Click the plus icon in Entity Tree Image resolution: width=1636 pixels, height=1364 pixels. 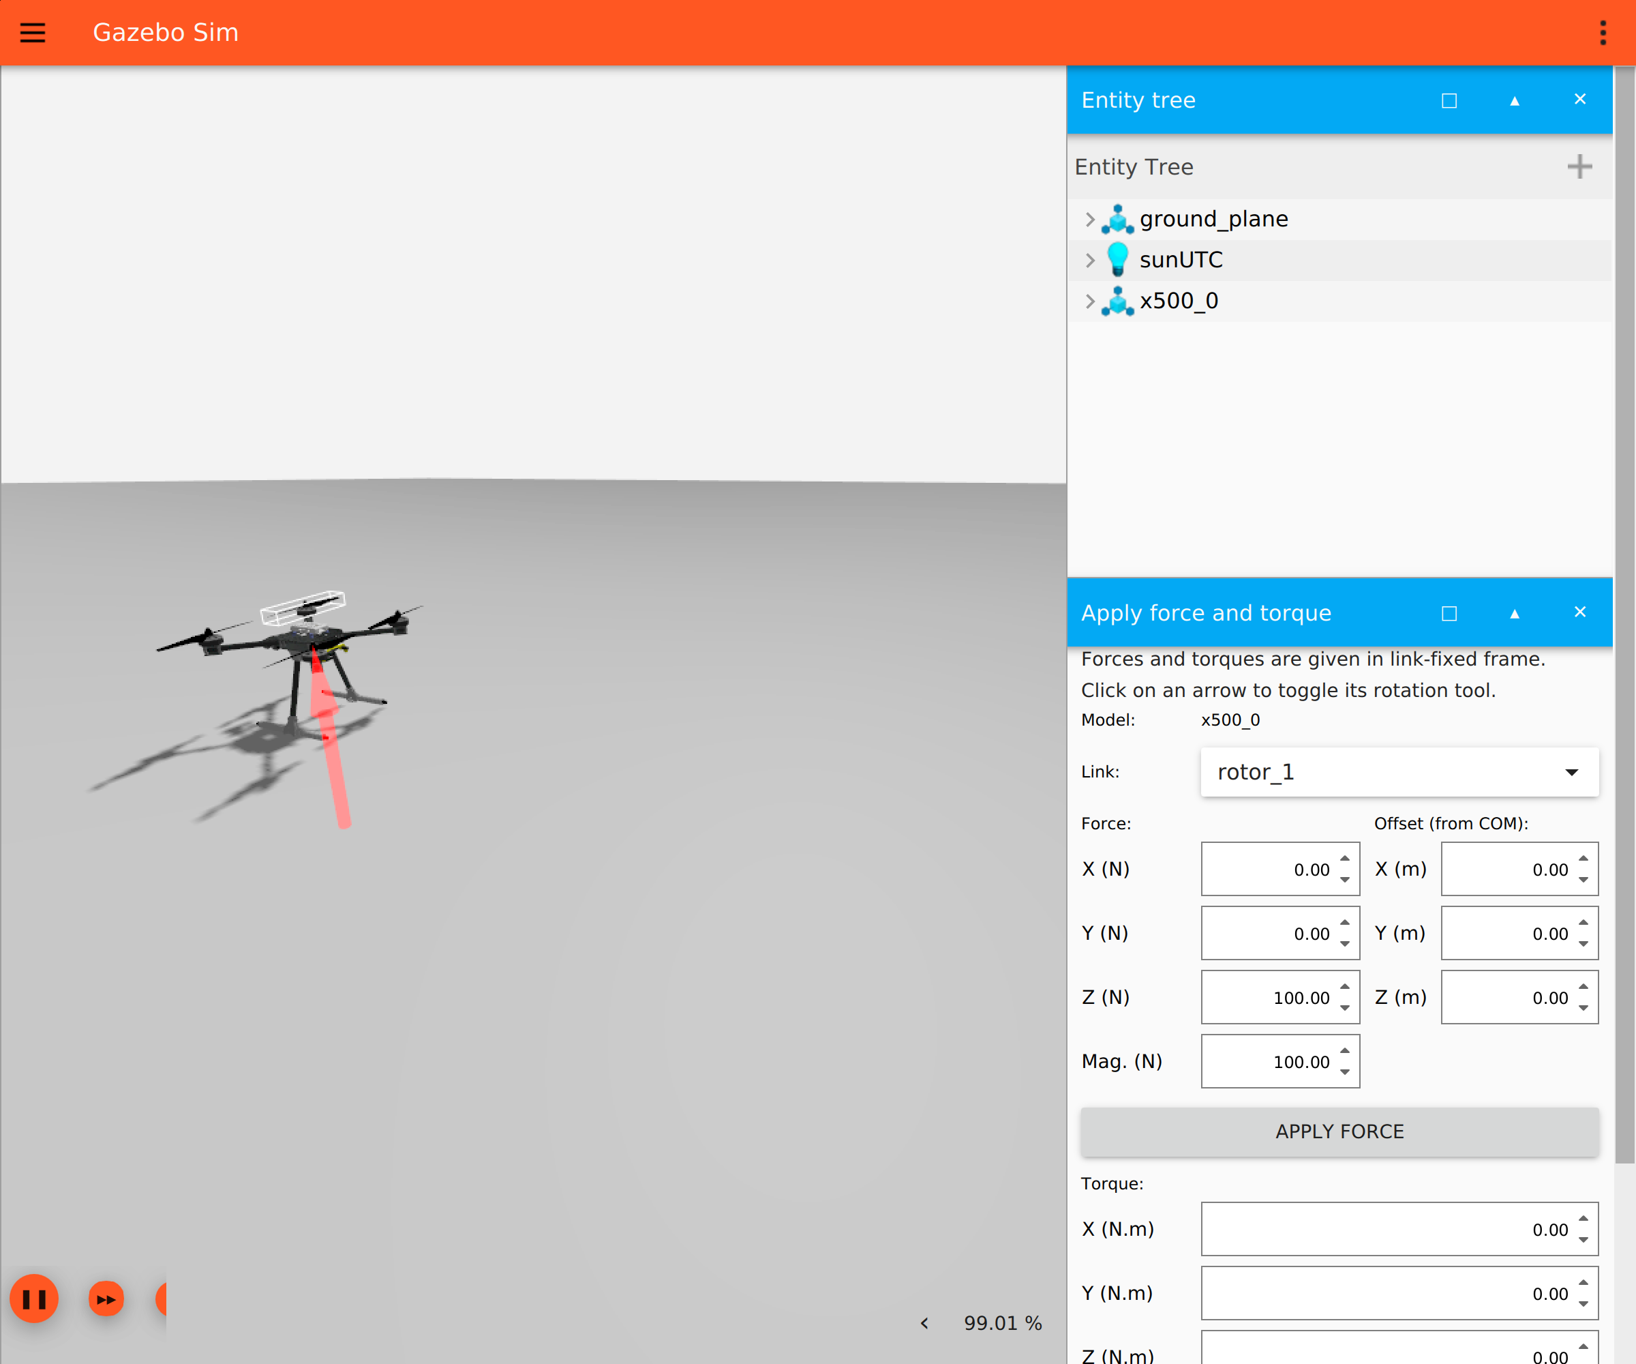click(x=1579, y=167)
